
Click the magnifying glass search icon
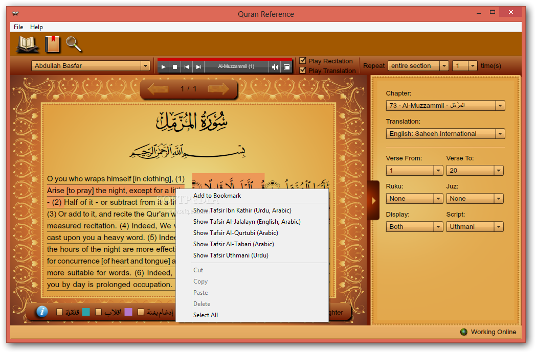pyautogui.click(x=74, y=44)
